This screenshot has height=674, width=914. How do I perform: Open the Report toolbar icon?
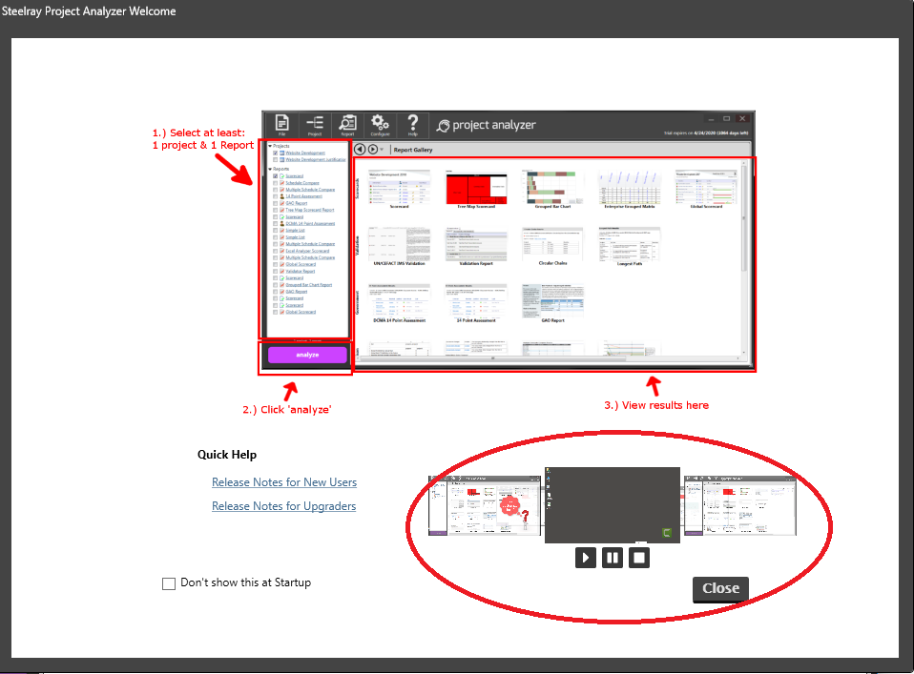pyautogui.click(x=348, y=126)
